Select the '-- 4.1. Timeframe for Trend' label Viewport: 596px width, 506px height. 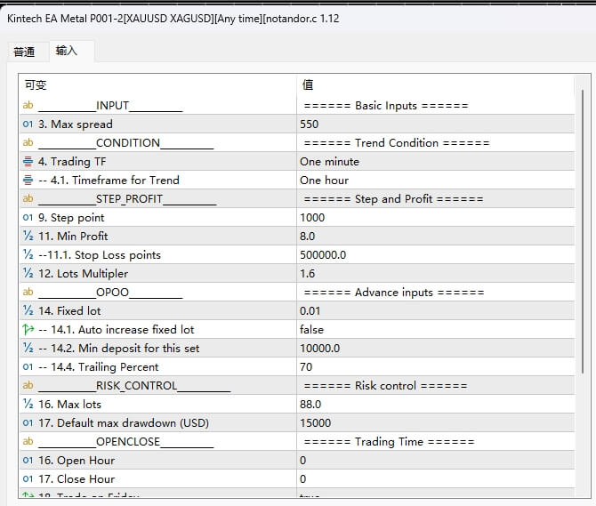click(x=109, y=180)
